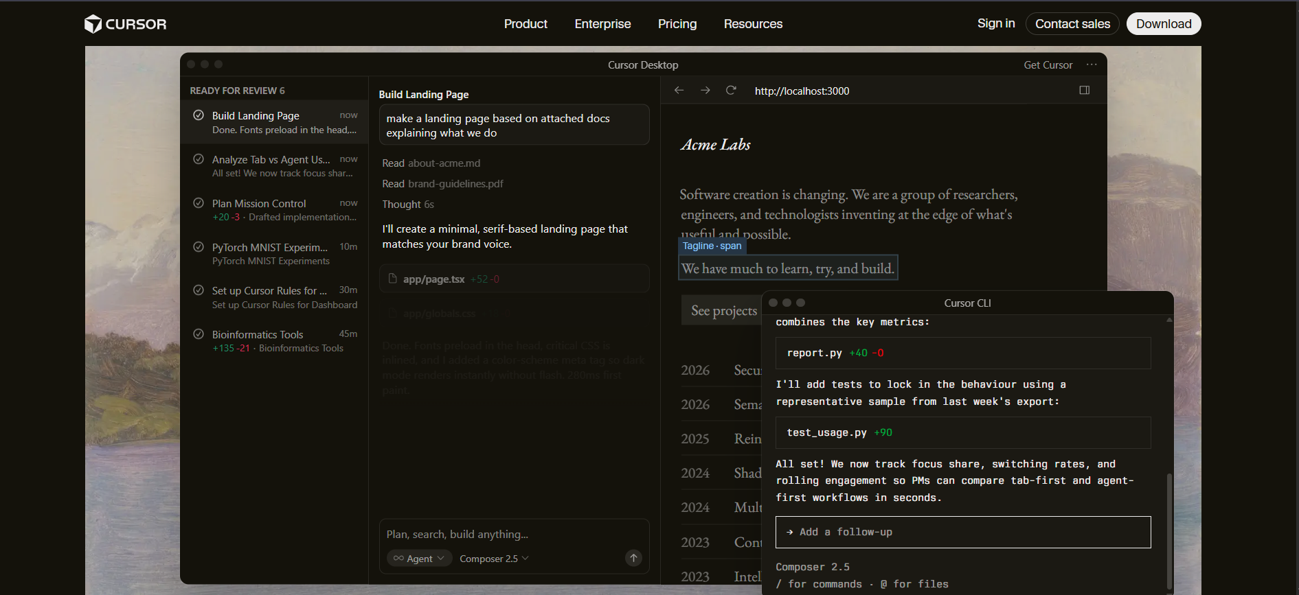Click the 2025 project row in the preview
Screen dimensions: 1299x595
tap(721, 439)
